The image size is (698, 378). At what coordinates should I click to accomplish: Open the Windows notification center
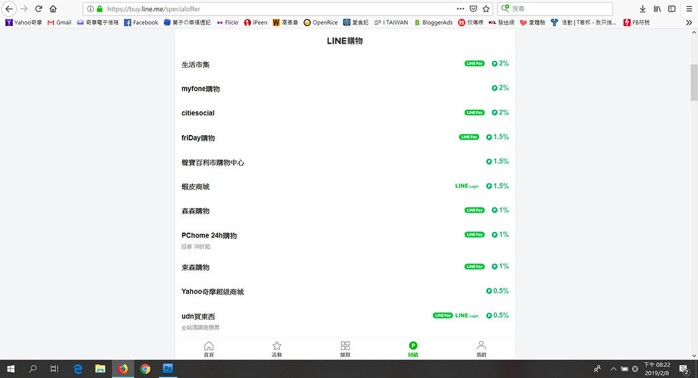tap(684, 368)
